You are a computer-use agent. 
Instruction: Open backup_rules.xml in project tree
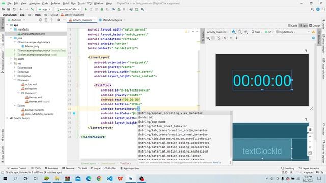tap(35, 110)
